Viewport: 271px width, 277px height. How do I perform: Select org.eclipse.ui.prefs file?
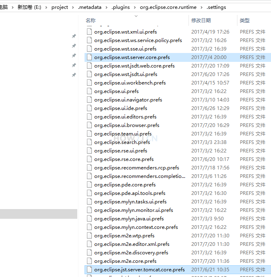click(116, 91)
